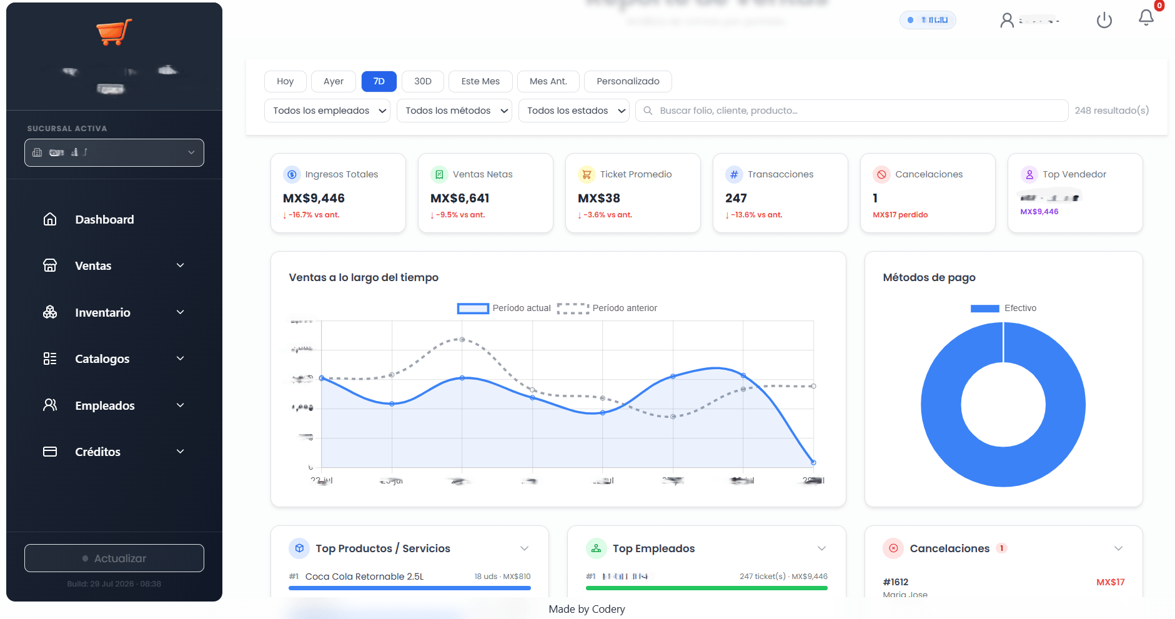Open the notifications bell

click(1146, 17)
